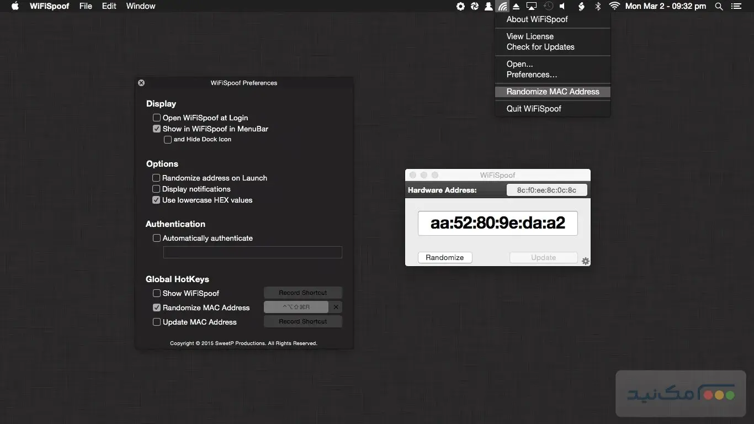
Task: Uncheck Use lowercase HEX values
Action: click(x=156, y=200)
